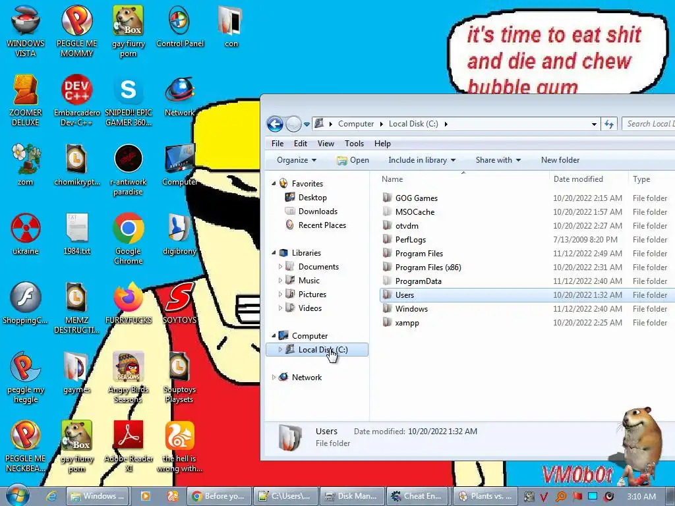Select the Souptoys Playsets desktop icon
Viewport: 675px width, 506px height.
pos(179,377)
